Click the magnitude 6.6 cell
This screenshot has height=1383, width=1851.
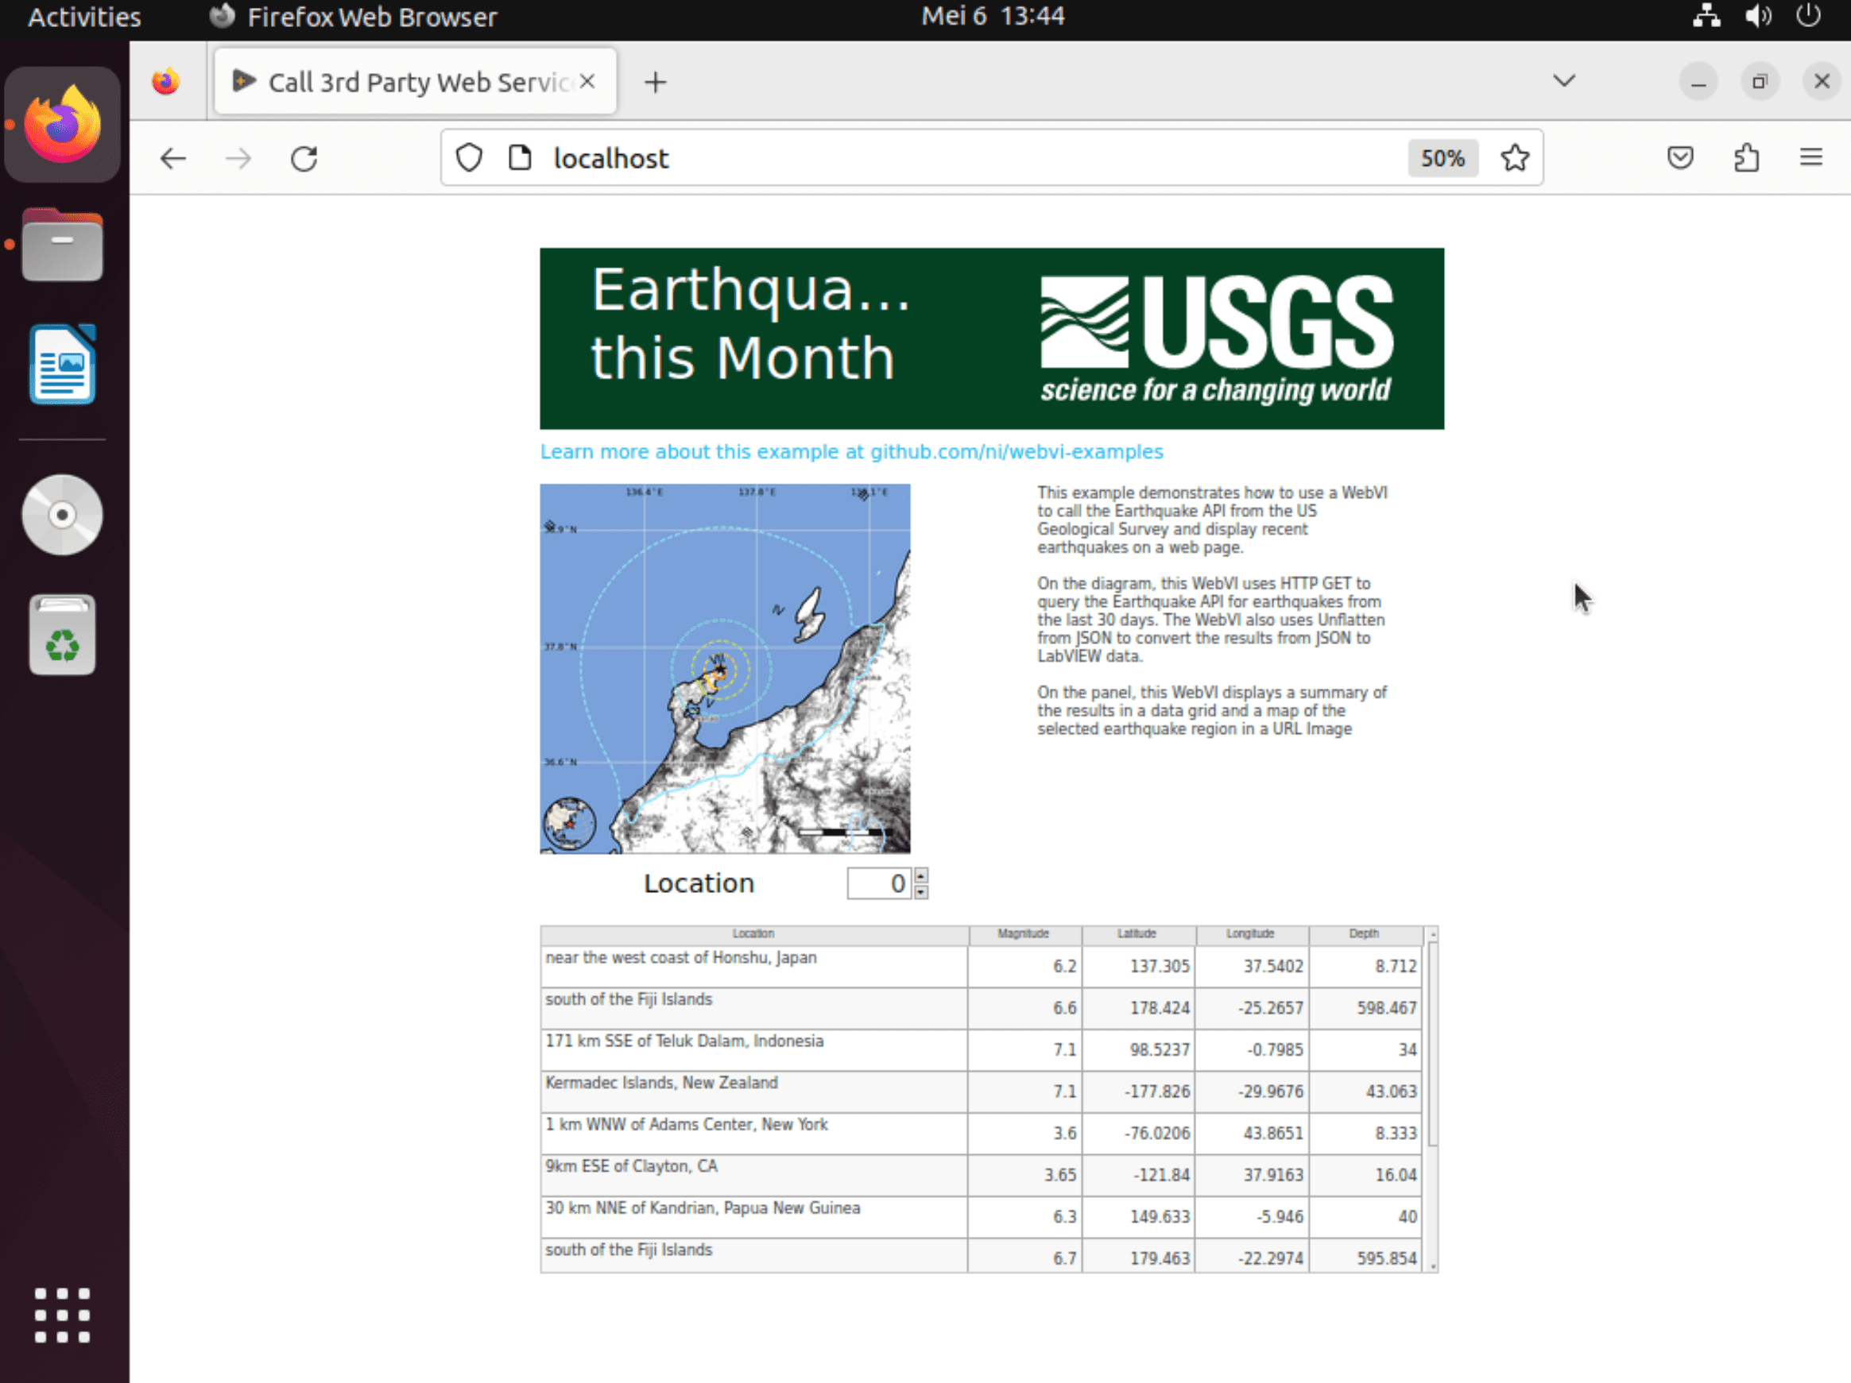click(x=1024, y=1007)
